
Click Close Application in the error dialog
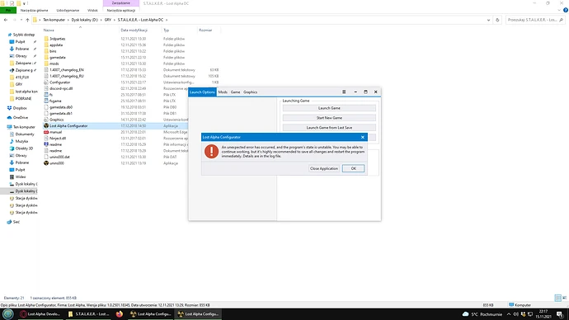point(324,168)
